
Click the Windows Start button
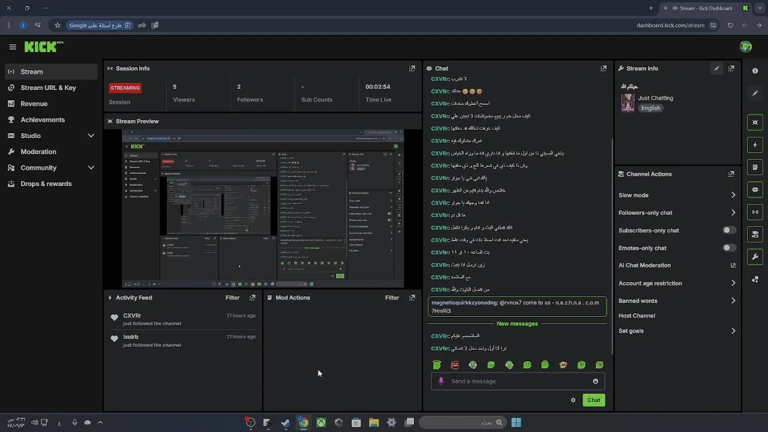(516, 422)
